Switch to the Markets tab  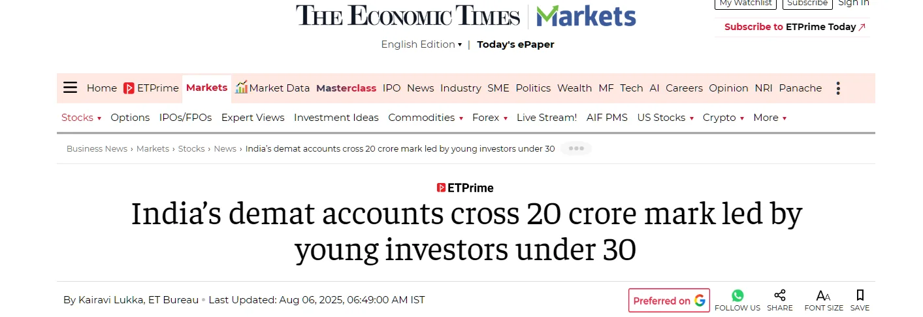pos(206,88)
